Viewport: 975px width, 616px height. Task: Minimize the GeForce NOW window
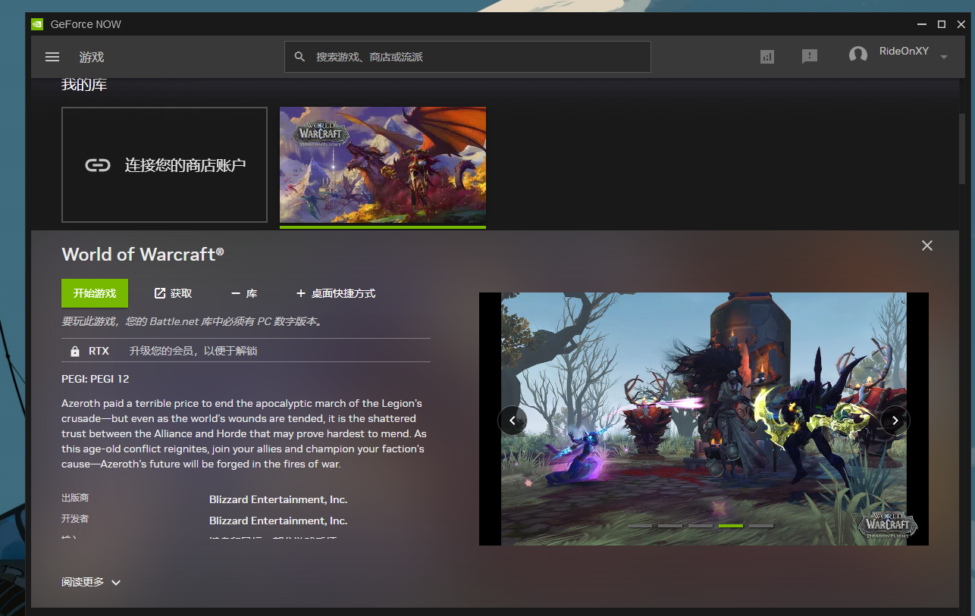(x=922, y=24)
